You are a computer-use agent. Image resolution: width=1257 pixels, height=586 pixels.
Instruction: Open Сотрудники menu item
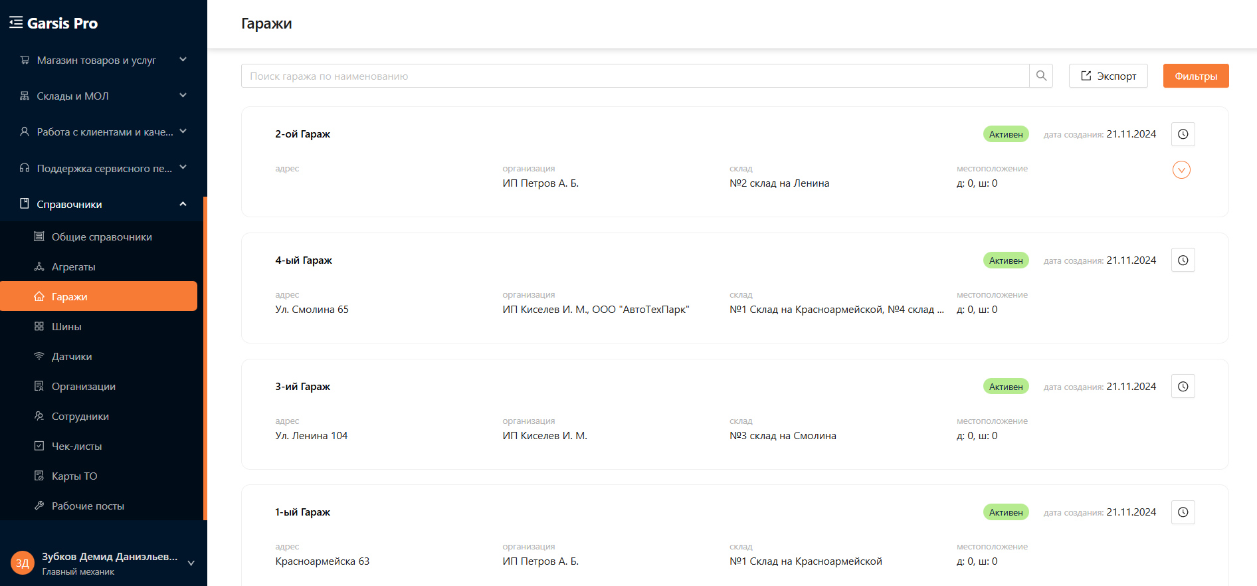98,416
